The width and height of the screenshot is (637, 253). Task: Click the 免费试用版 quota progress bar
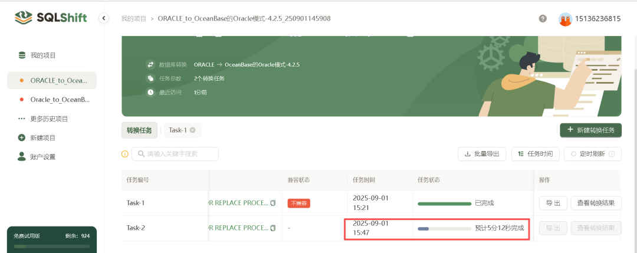51,246
